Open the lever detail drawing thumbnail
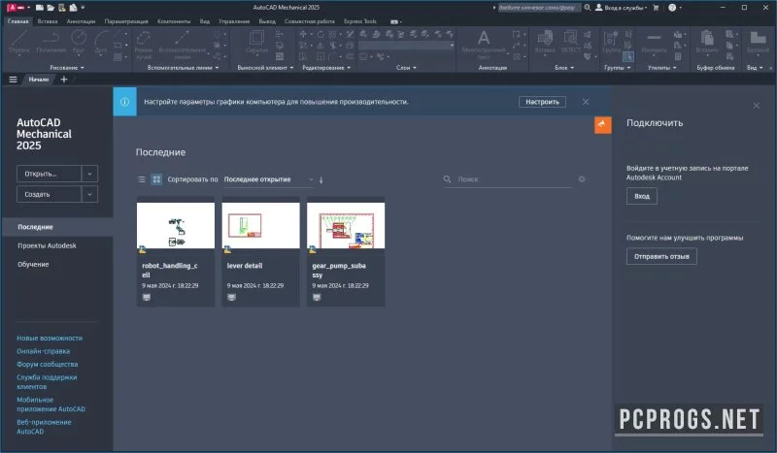 pyautogui.click(x=260, y=225)
